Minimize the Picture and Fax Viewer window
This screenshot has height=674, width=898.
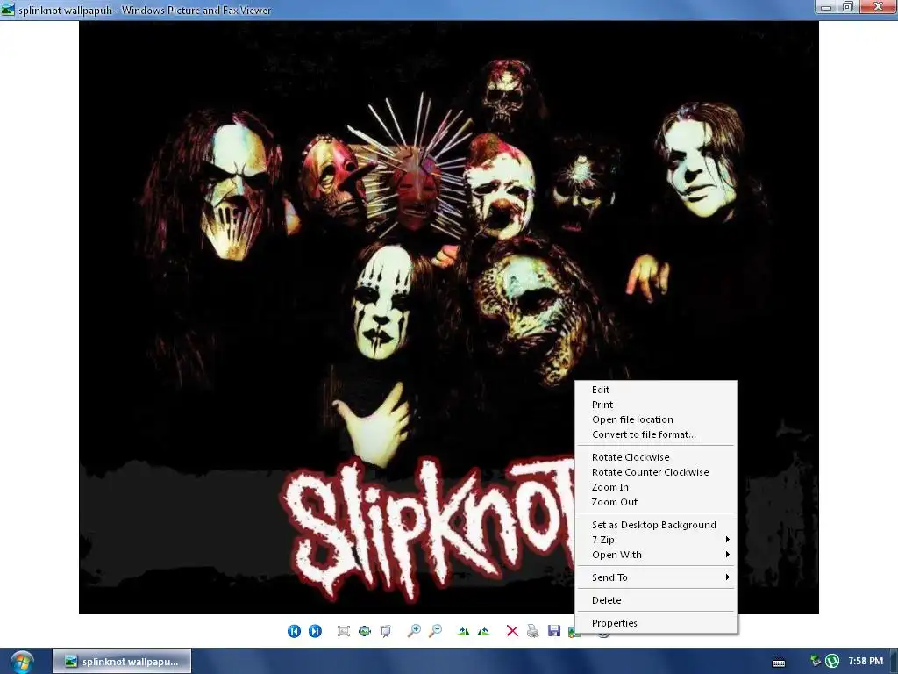pyautogui.click(x=825, y=7)
